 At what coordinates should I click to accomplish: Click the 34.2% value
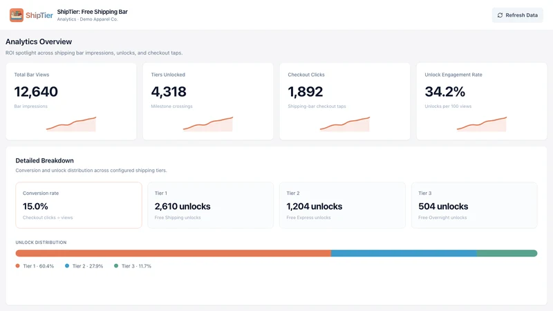click(x=444, y=92)
